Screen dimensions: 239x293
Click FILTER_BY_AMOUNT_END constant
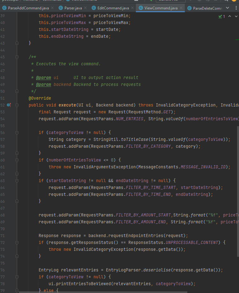pyautogui.click(x=141, y=222)
